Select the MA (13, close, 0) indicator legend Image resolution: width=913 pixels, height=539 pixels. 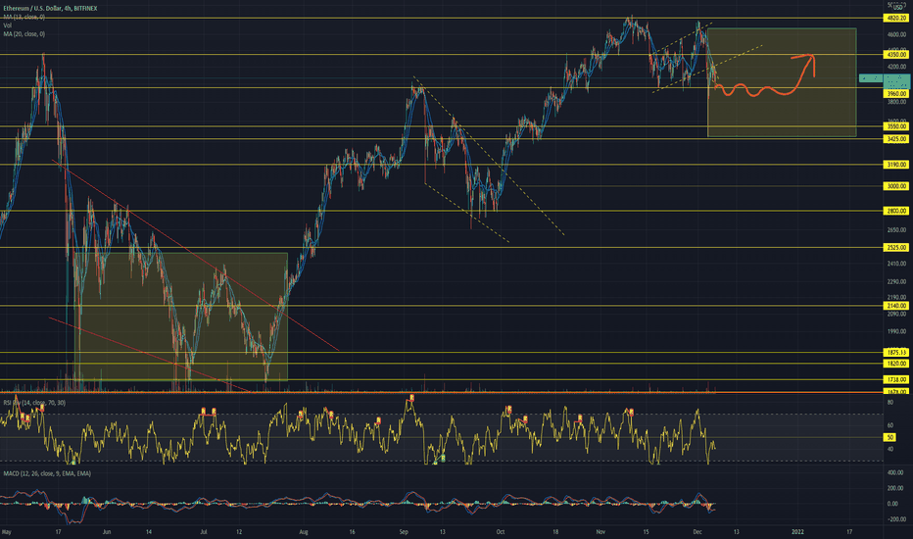tap(24, 17)
